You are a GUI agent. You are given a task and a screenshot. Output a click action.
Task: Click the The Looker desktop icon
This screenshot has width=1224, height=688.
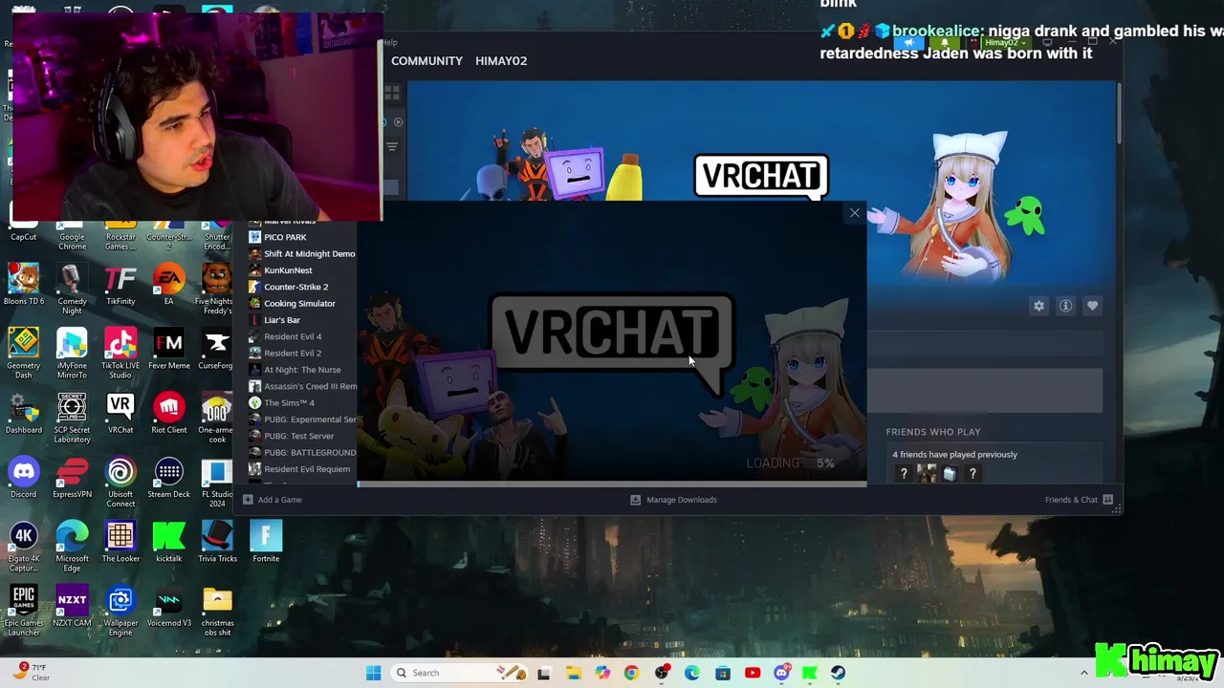coord(120,542)
